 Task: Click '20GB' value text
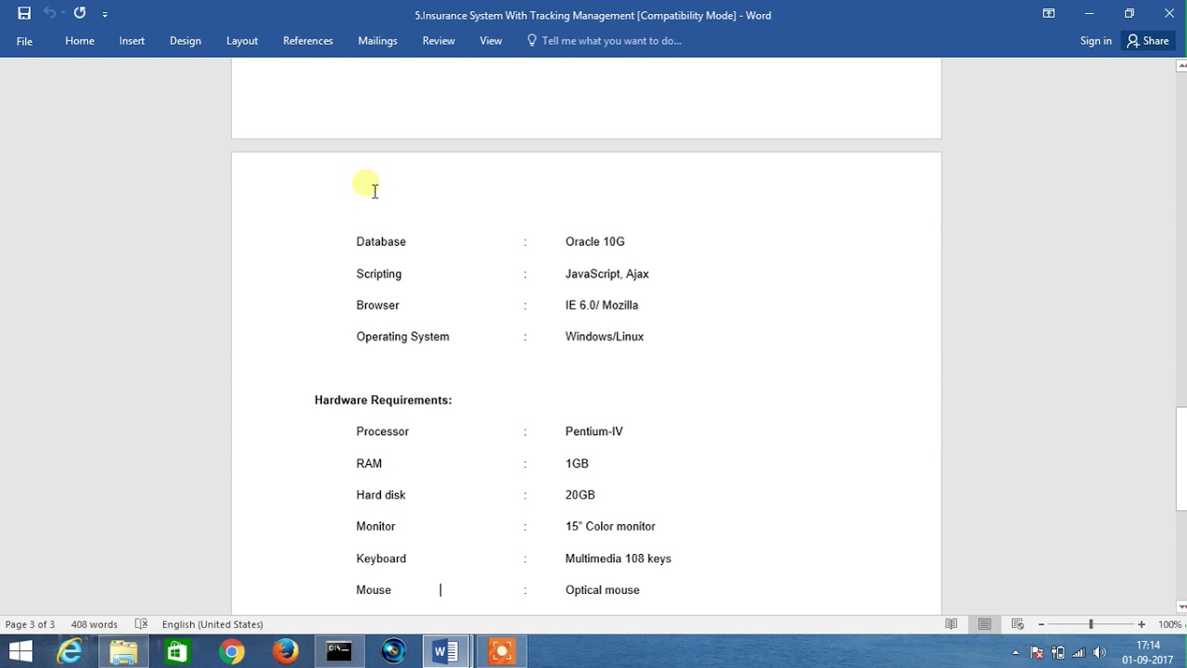tap(581, 495)
